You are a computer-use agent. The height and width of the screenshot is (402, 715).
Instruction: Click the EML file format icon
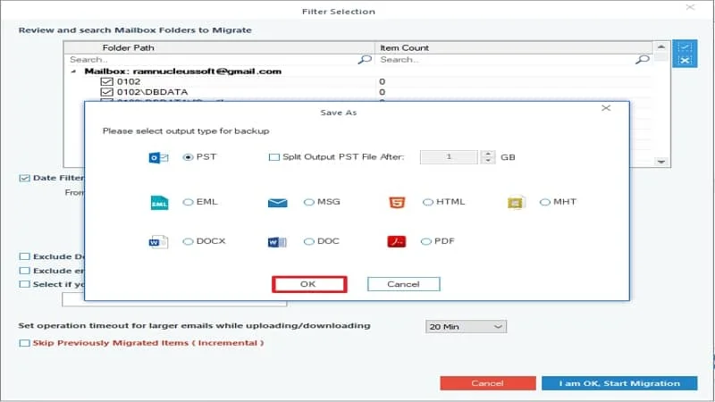coord(159,203)
